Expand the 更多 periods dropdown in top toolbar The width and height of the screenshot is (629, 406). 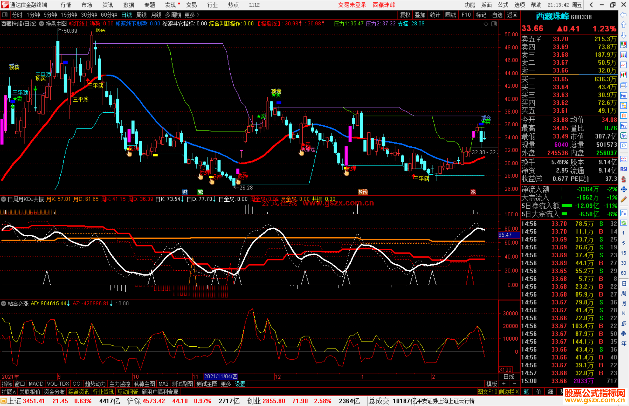pos(192,15)
